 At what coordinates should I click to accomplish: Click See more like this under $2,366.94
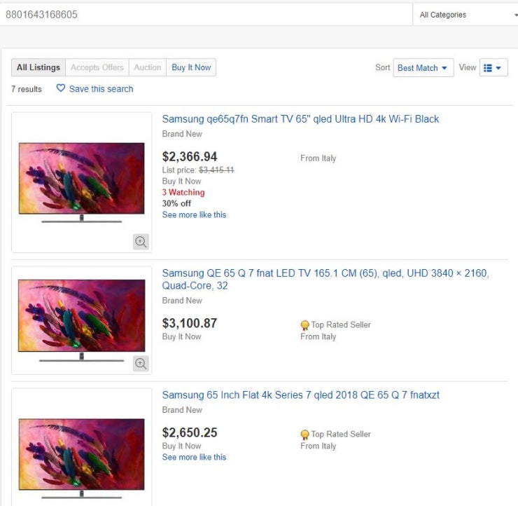pos(194,214)
